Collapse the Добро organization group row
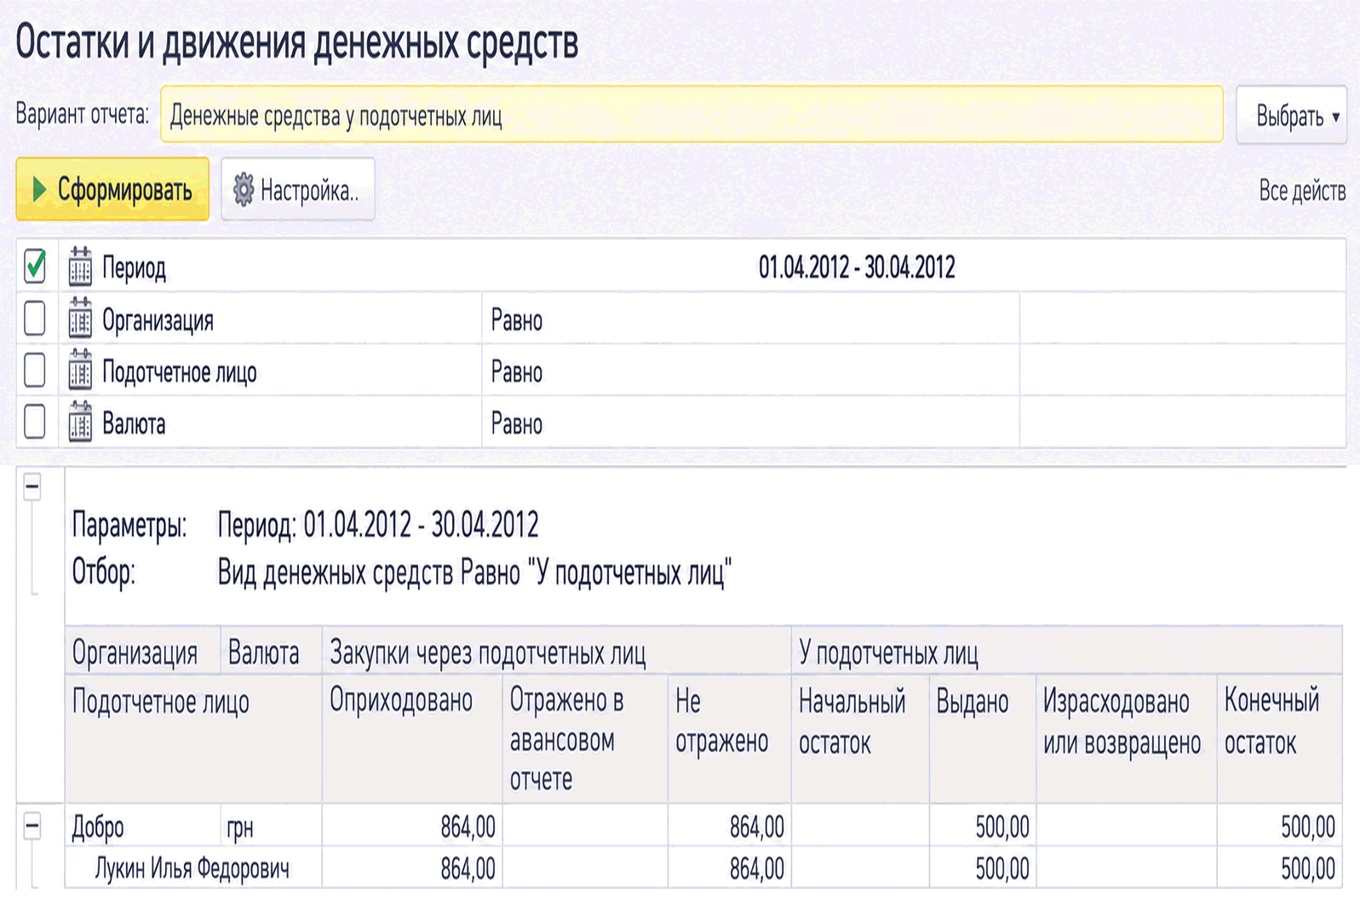This screenshot has width=1360, height=907. point(32,825)
